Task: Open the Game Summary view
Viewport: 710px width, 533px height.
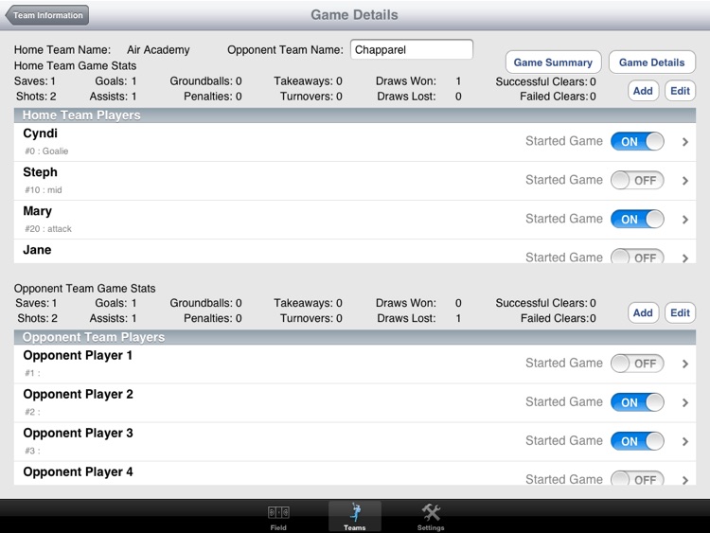Action: coord(553,62)
